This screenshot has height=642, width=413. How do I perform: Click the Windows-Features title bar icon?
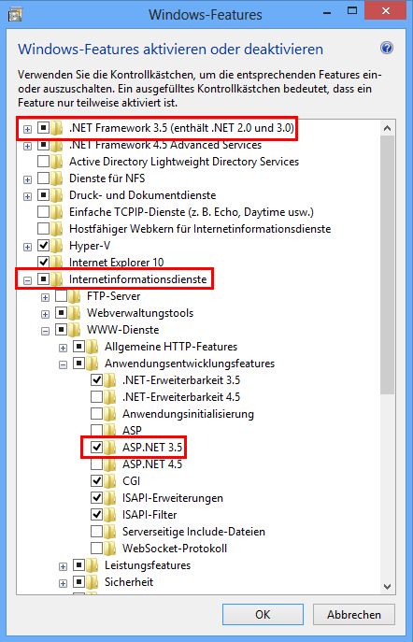click(15, 15)
